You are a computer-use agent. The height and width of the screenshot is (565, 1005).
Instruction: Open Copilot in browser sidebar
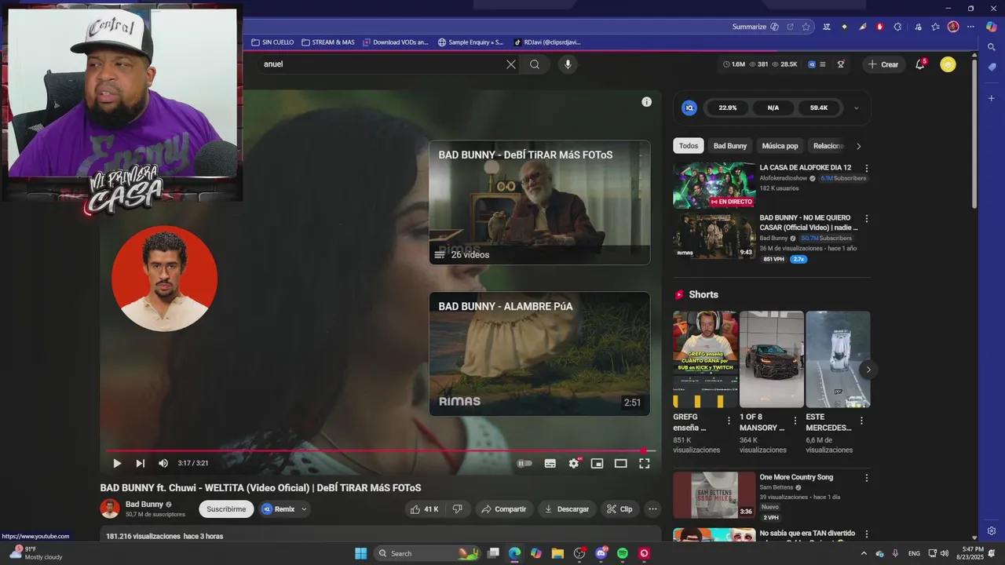pos(991,27)
